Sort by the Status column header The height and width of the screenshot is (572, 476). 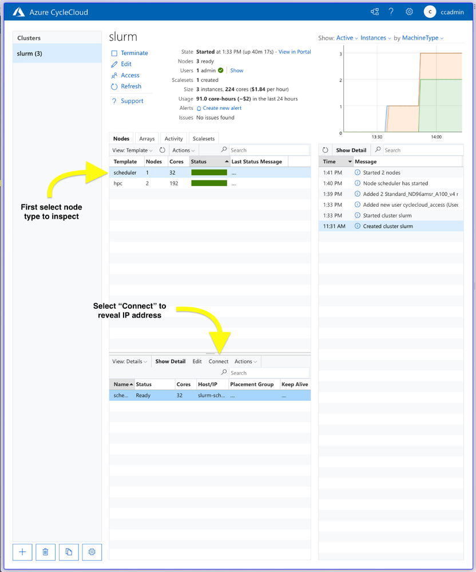click(x=209, y=161)
